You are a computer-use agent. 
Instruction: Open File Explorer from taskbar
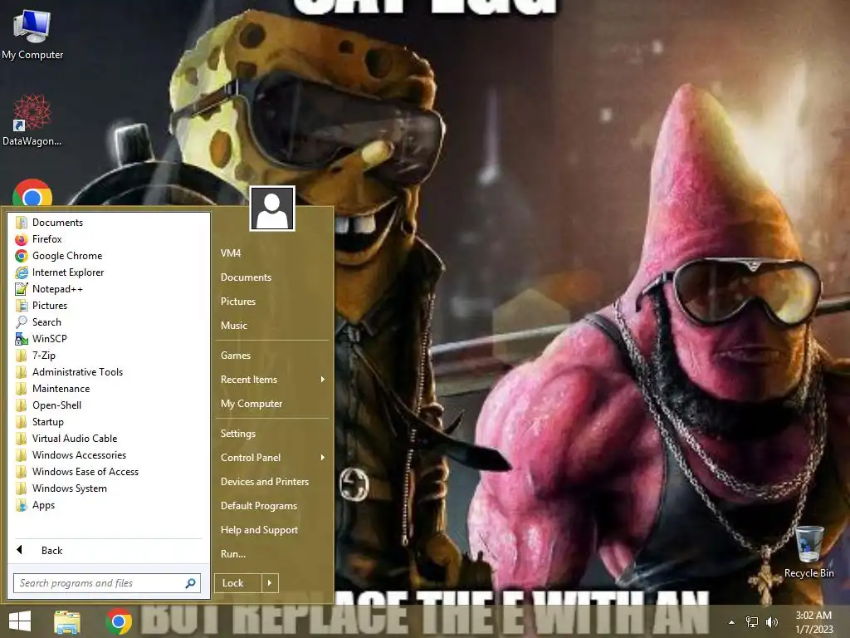click(x=67, y=621)
